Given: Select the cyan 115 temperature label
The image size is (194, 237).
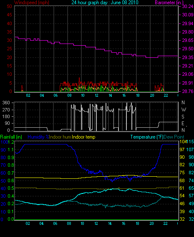Looking at the screenshot, I should click(190, 142).
